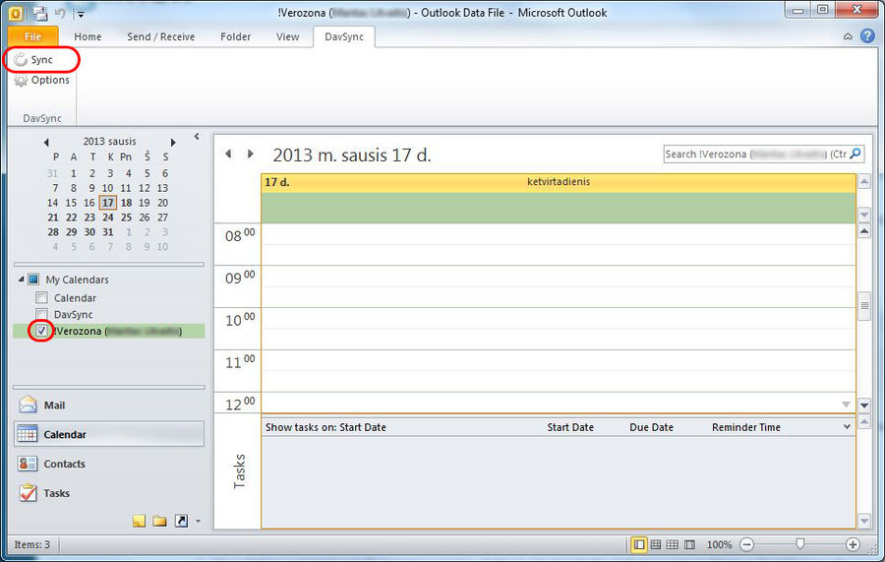
Task: Open Tasks in navigation pane
Action: pyautogui.click(x=108, y=493)
